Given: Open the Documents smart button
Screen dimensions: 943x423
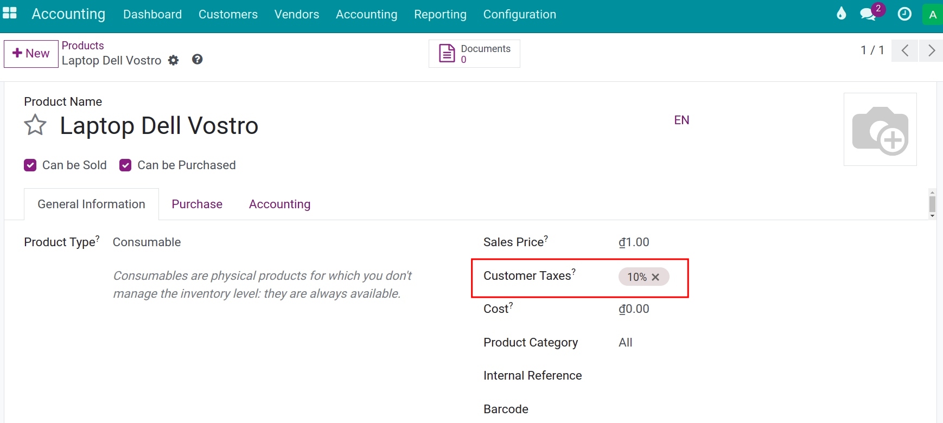Looking at the screenshot, I should (474, 54).
